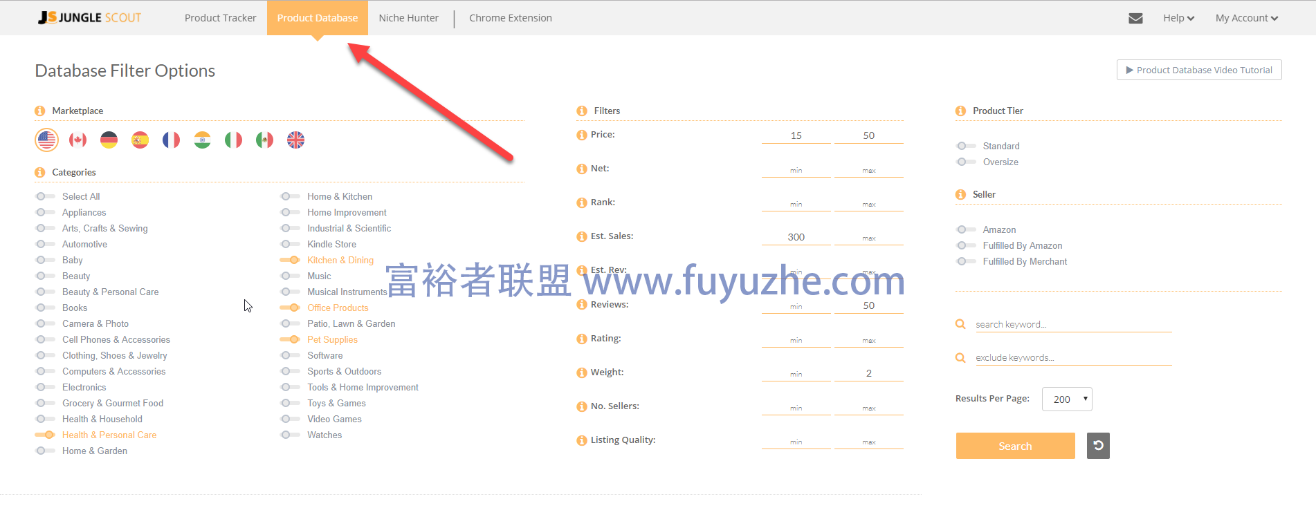Image resolution: width=1316 pixels, height=519 pixels.
Task: Click the Marketplace info icon
Action: (x=40, y=111)
